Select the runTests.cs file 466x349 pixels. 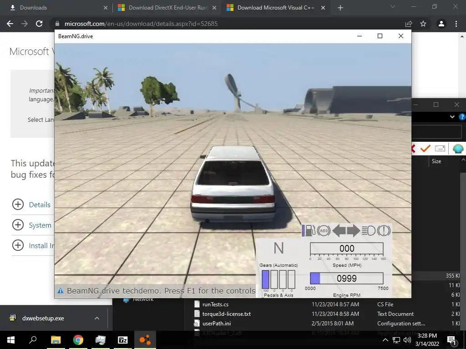pos(215,304)
